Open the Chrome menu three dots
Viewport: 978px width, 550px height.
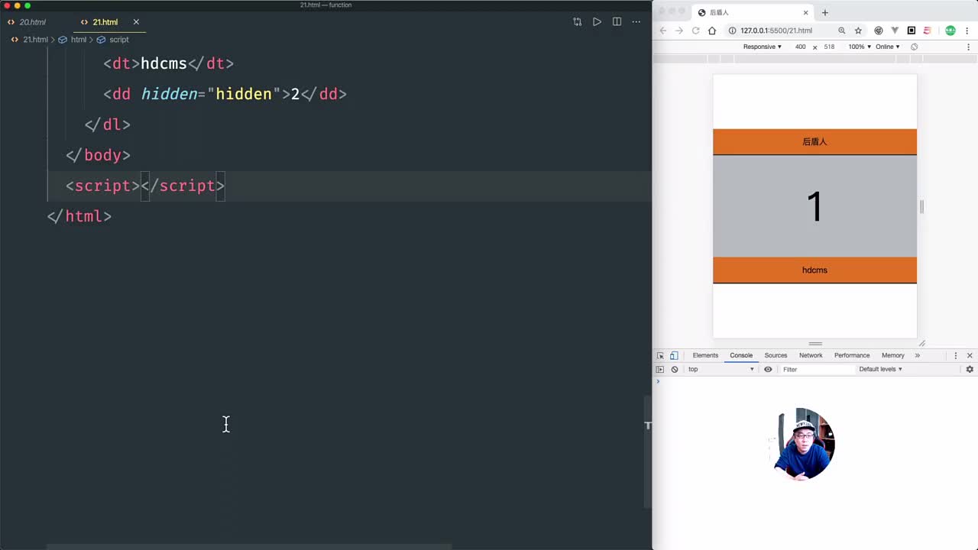(x=967, y=31)
